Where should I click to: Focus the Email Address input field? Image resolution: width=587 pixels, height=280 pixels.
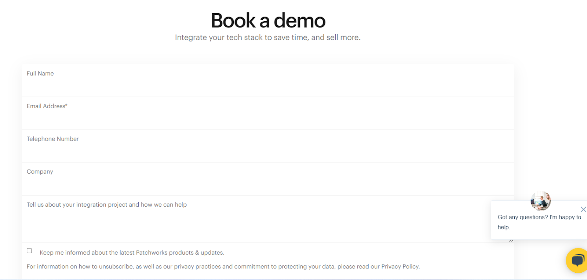pyautogui.click(x=268, y=119)
